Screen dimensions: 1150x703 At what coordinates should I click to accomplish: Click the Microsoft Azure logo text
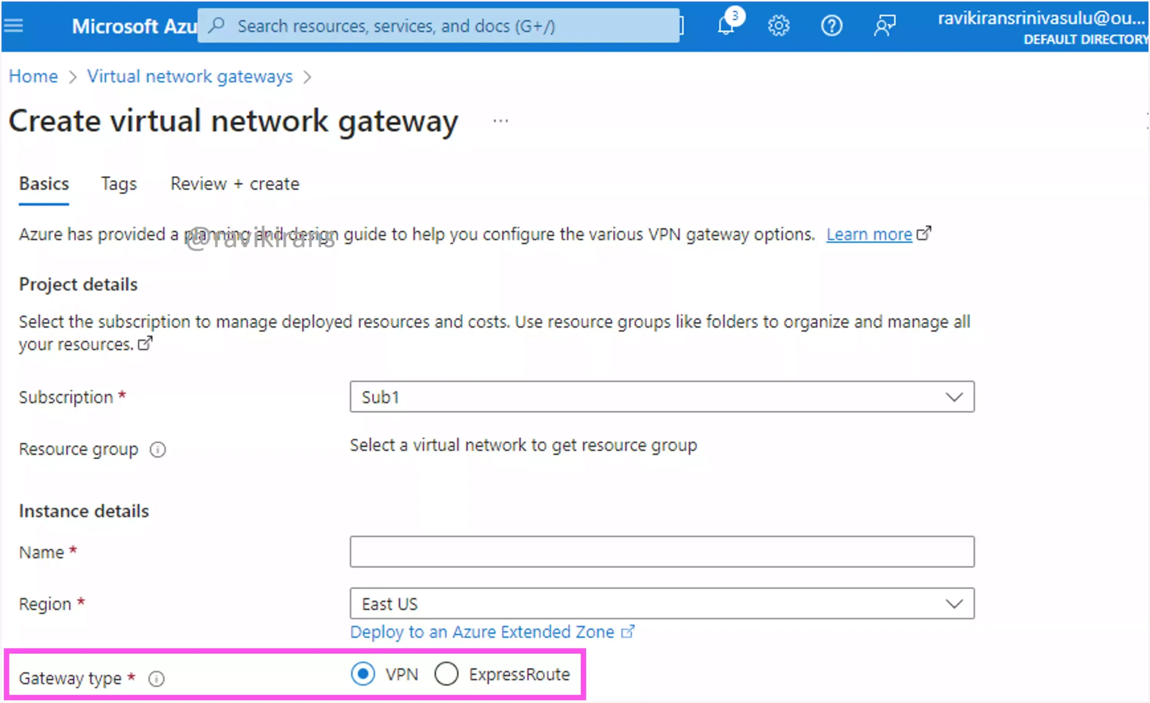coord(134,26)
